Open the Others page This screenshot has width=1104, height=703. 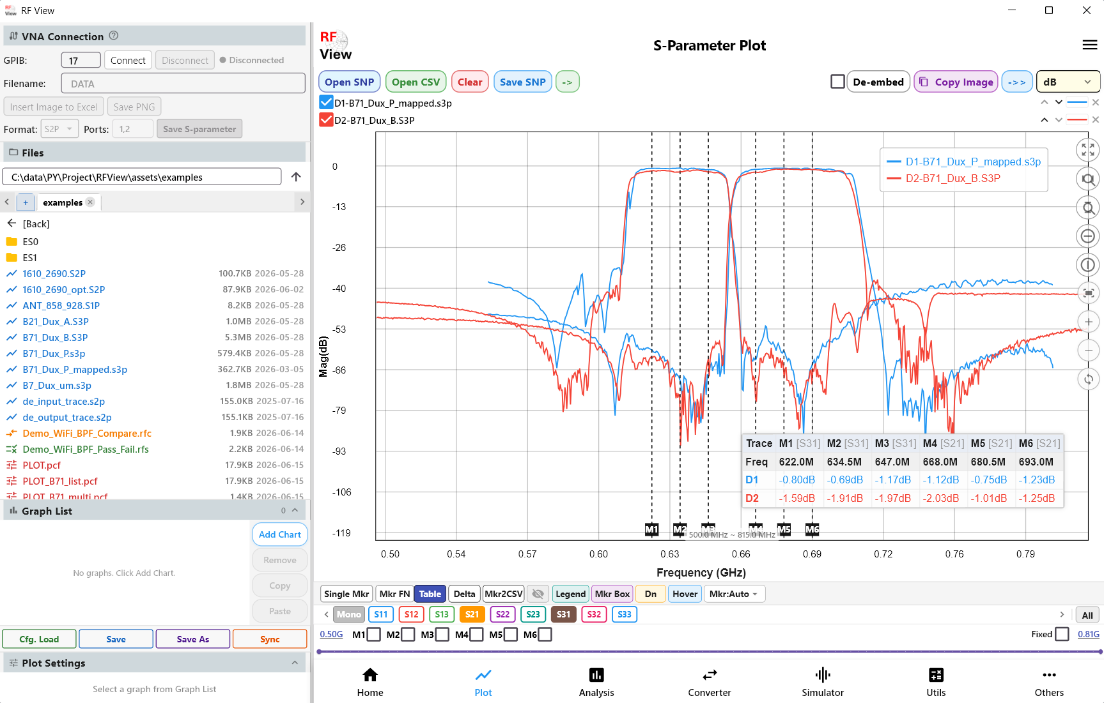pos(1049,682)
